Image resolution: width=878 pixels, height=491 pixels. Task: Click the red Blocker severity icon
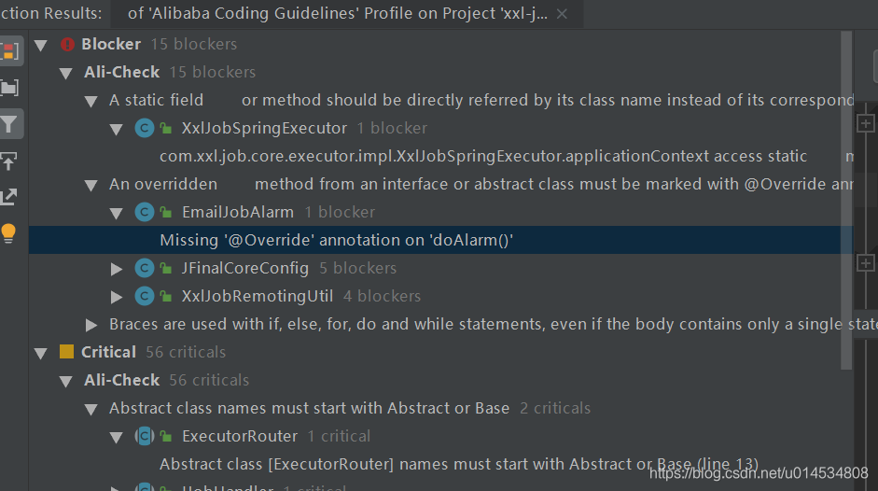coord(67,44)
